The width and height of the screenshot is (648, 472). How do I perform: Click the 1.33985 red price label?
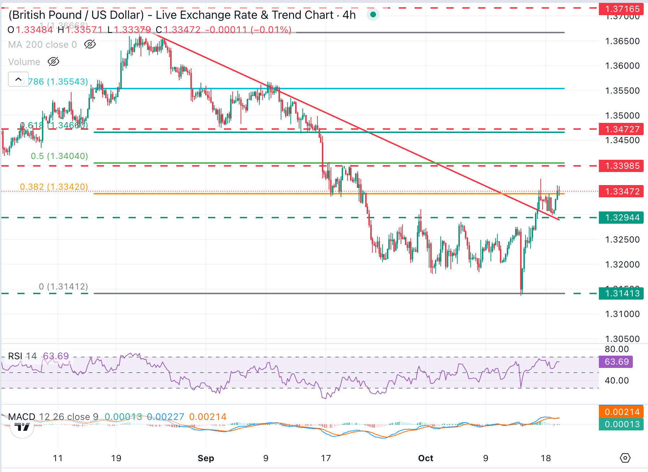click(621, 166)
